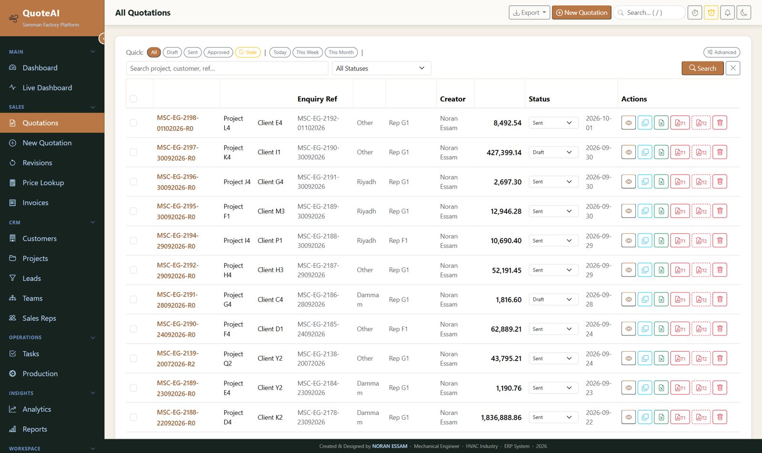Export quotation MSC-EG-2196 to Excel
This screenshot has height=453, width=762.
[661, 182]
